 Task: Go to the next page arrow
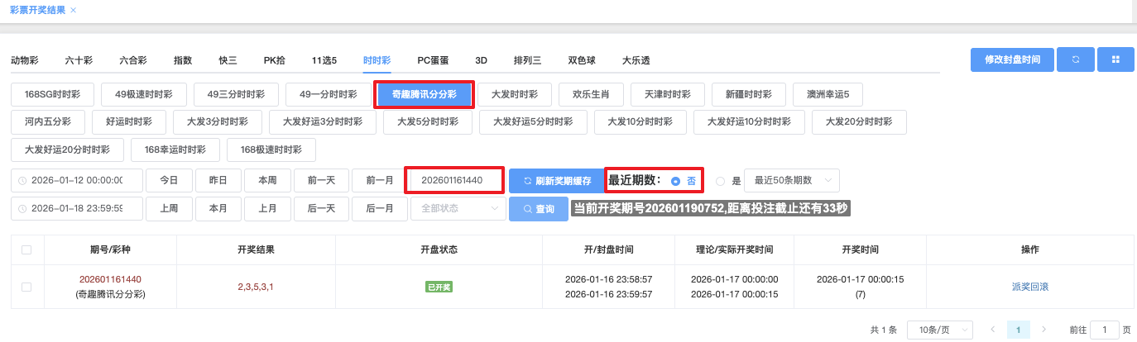(1044, 330)
